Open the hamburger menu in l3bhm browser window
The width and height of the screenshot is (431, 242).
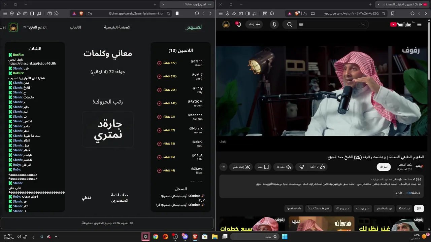tap(5, 13)
